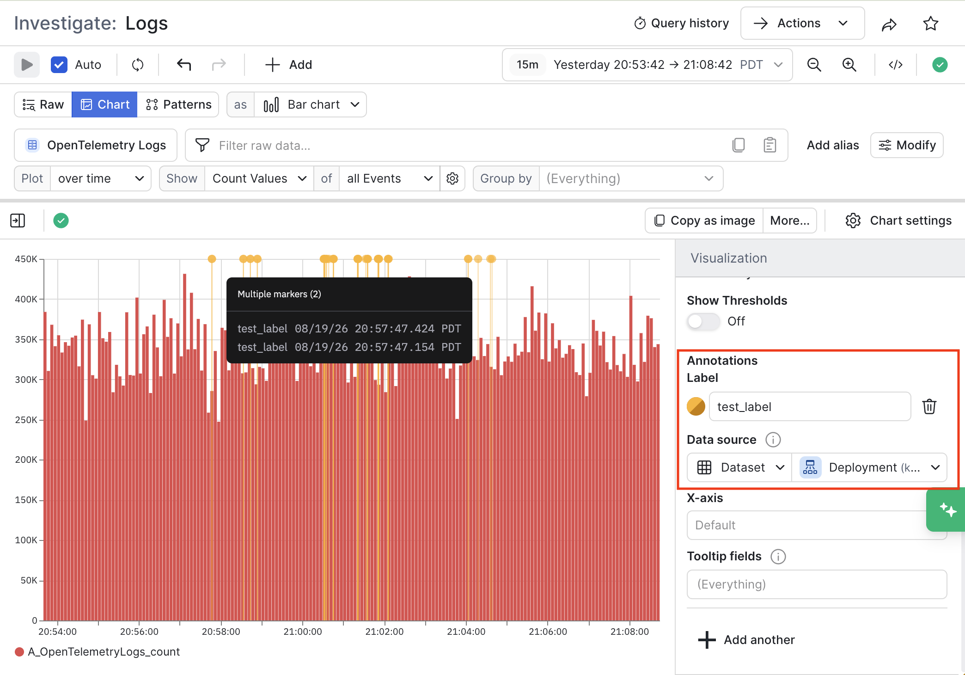Image resolution: width=965 pixels, height=675 pixels.
Task: Open the annotation label color swatch
Action: (x=696, y=406)
